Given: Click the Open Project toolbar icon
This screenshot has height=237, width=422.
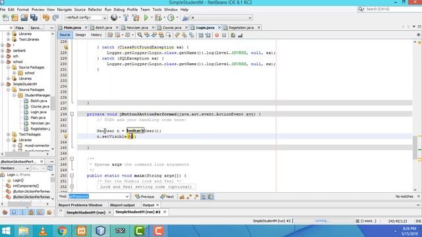Looking at the screenshot, I should (x=24, y=18).
